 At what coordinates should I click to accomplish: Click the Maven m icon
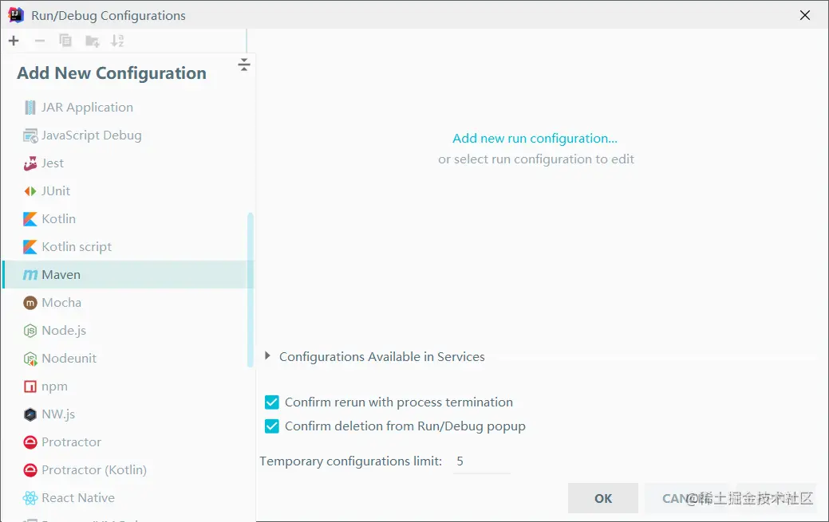click(30, 275)
